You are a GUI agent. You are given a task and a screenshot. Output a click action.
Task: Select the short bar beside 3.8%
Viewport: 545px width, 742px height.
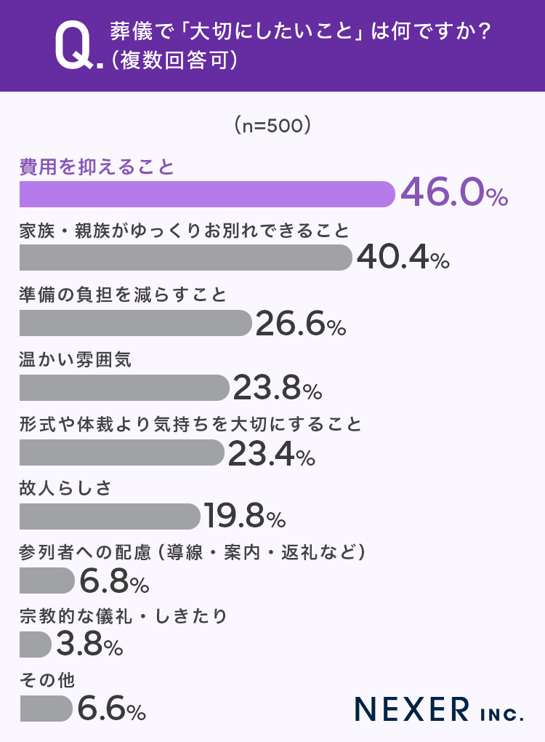pyautogui.click(x=36, y=645)
